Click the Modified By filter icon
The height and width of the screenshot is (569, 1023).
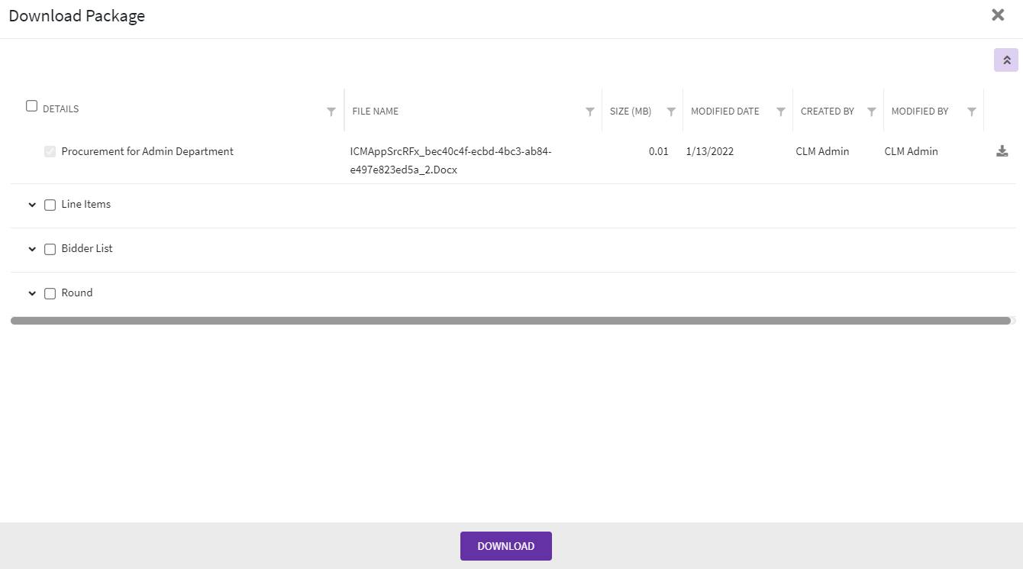point(971,112)
